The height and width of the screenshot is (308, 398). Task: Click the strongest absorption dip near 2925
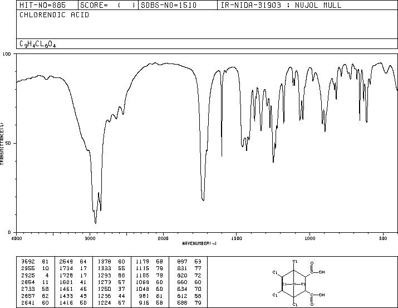tap(95, 223)
